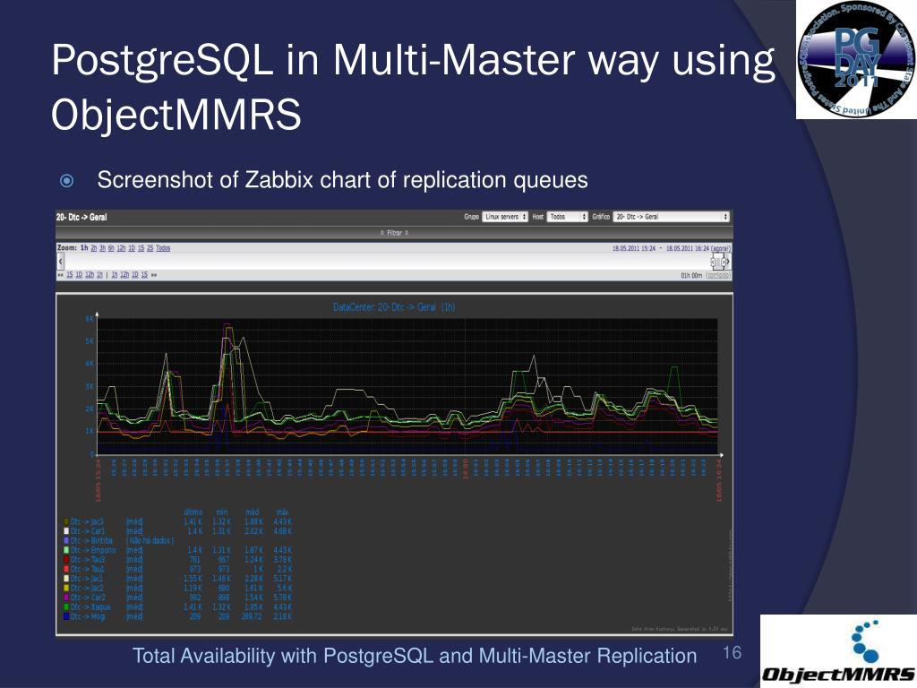Click the graph title 'DataCenter: 20- Dtc -> Geral (1h)'
This screenshot has height=688, width=917.
tap(394, 307)
